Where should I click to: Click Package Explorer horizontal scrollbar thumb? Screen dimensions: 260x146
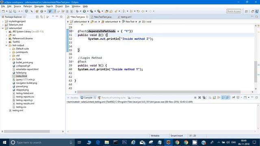tap(27, 131)
